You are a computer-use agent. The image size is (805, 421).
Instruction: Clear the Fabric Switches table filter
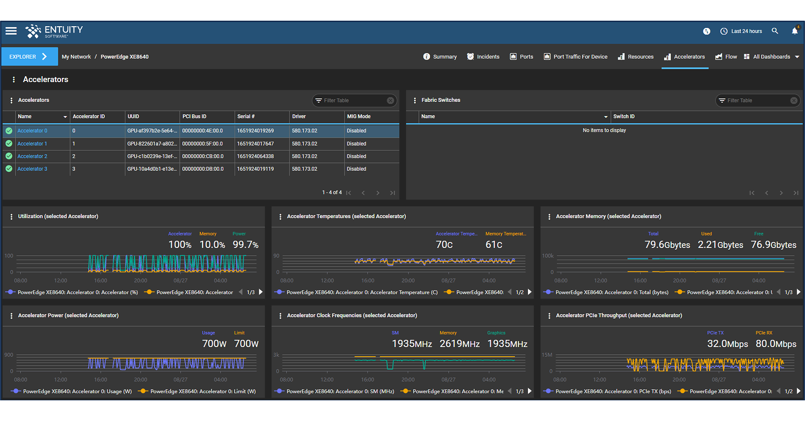click(794, 101)
